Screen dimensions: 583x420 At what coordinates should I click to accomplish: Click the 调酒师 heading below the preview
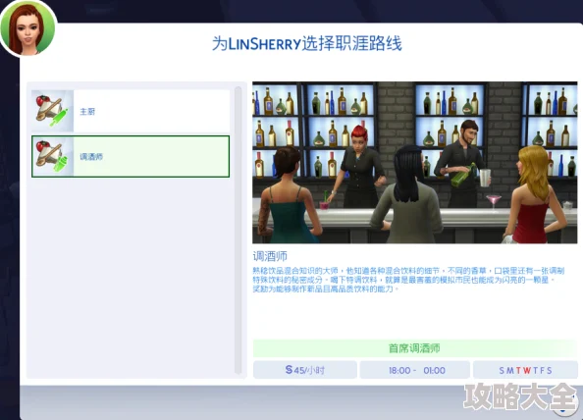pyautogui.click(x=270, y=256)
